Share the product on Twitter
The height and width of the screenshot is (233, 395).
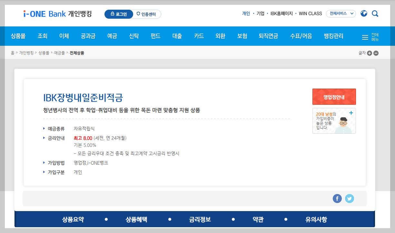coord(350,199)
